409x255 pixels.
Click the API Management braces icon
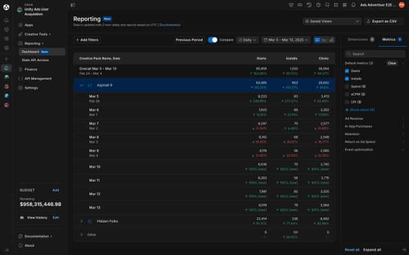point(20,78)
